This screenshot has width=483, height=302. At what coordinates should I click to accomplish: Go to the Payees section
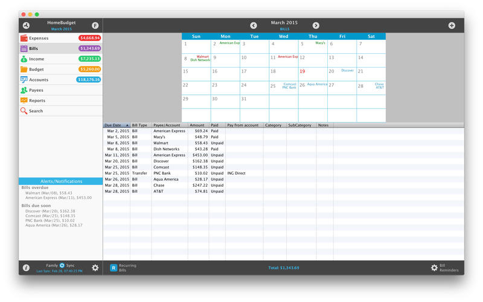pyautogui.click(x=36, y=90)
